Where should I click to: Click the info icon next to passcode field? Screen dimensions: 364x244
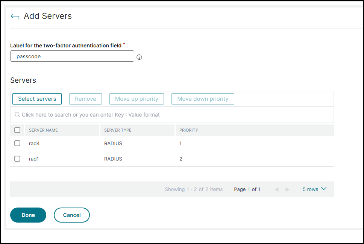pyautogui.click(x=139, y=57)
